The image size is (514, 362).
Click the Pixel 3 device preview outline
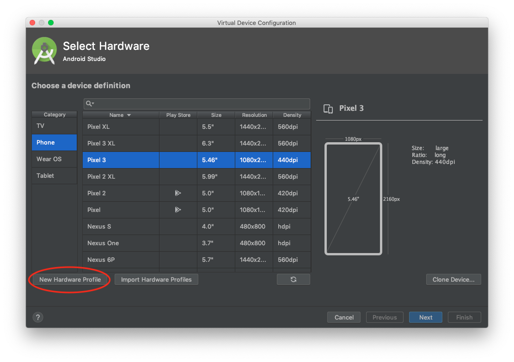353,199
